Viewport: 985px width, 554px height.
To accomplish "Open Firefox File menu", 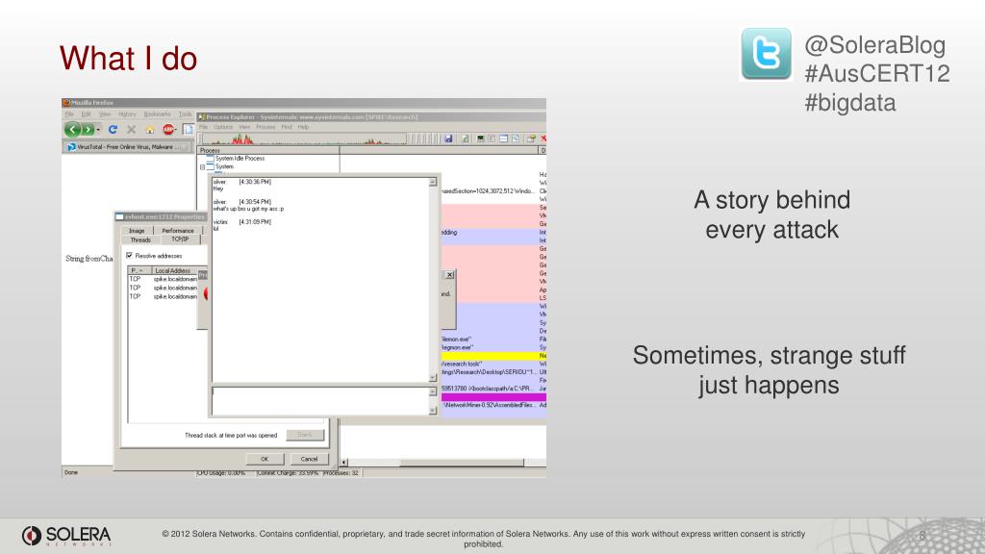I will tap(69, 114).
